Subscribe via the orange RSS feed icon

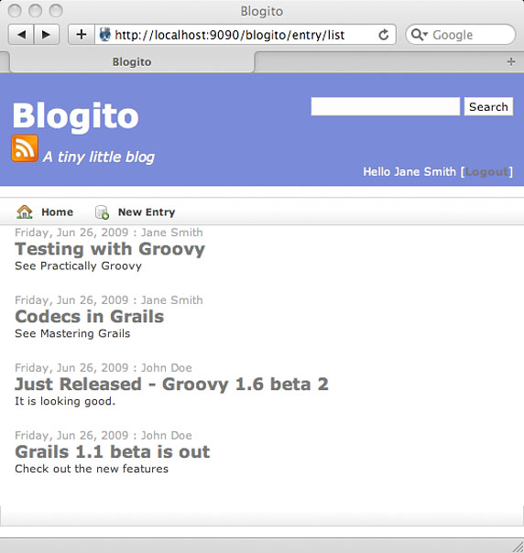point(25,148)
